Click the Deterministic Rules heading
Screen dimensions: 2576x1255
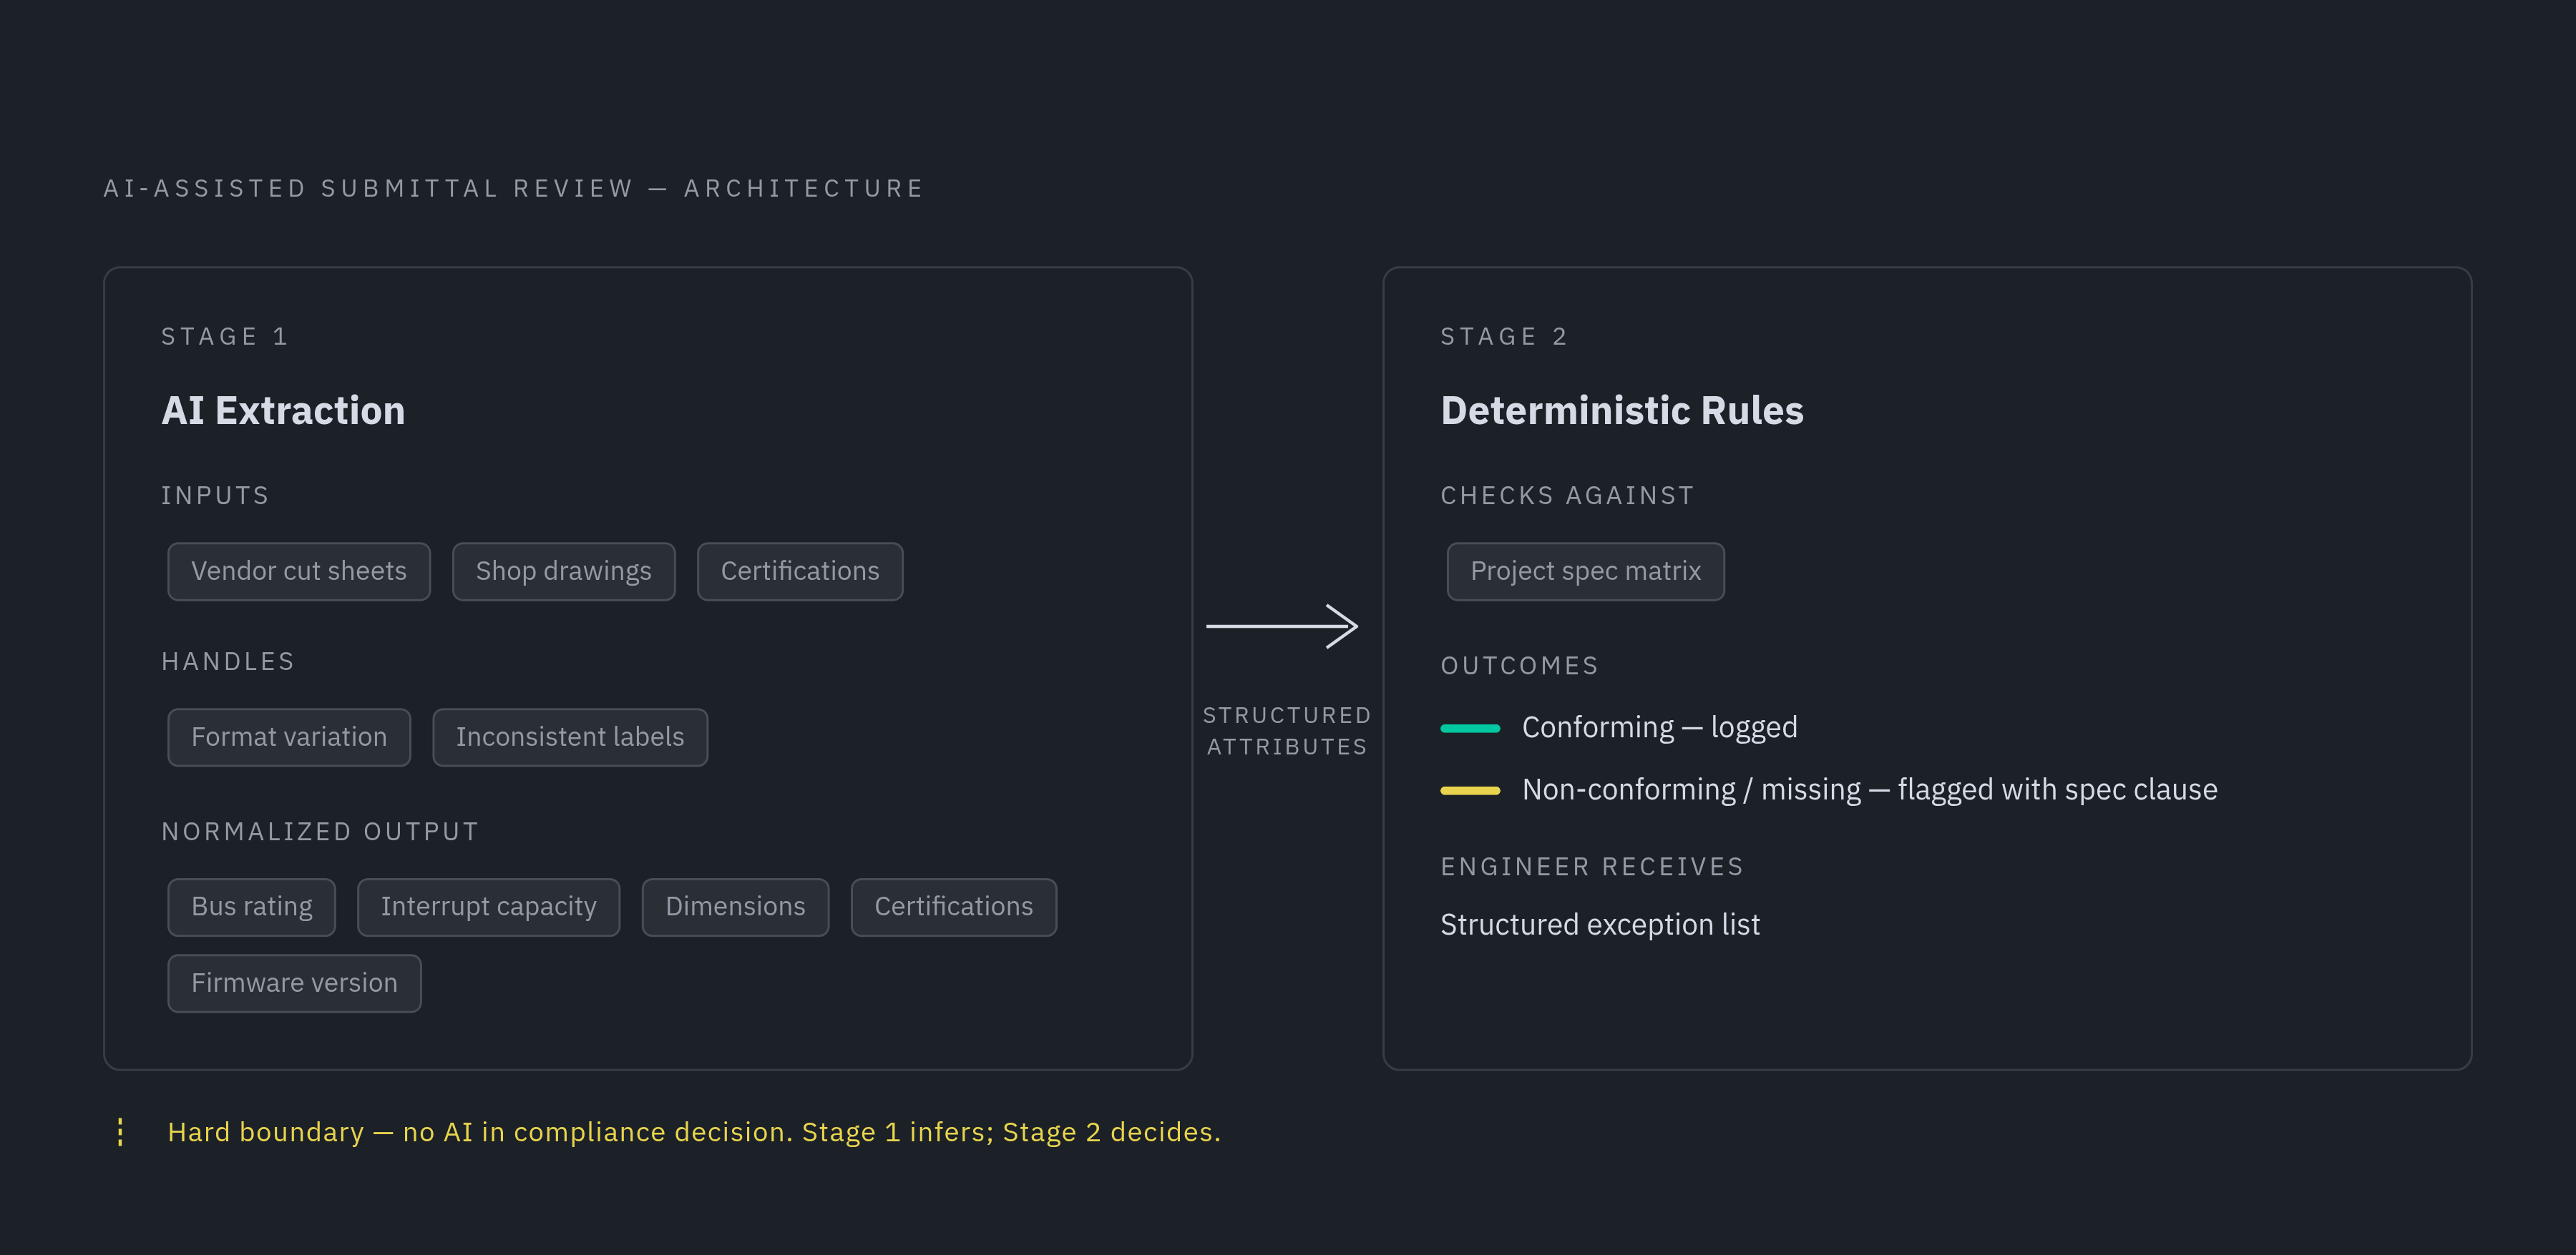1622,410
